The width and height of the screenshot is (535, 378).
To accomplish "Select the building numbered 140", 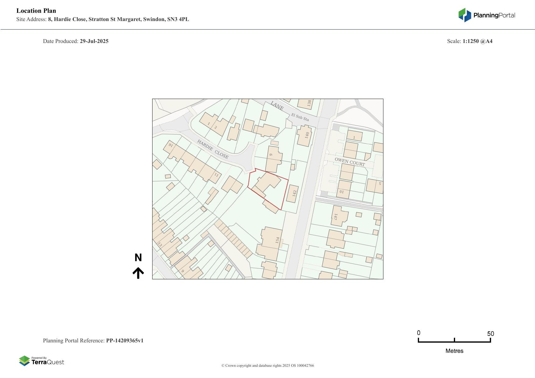I will coord(306,136).
